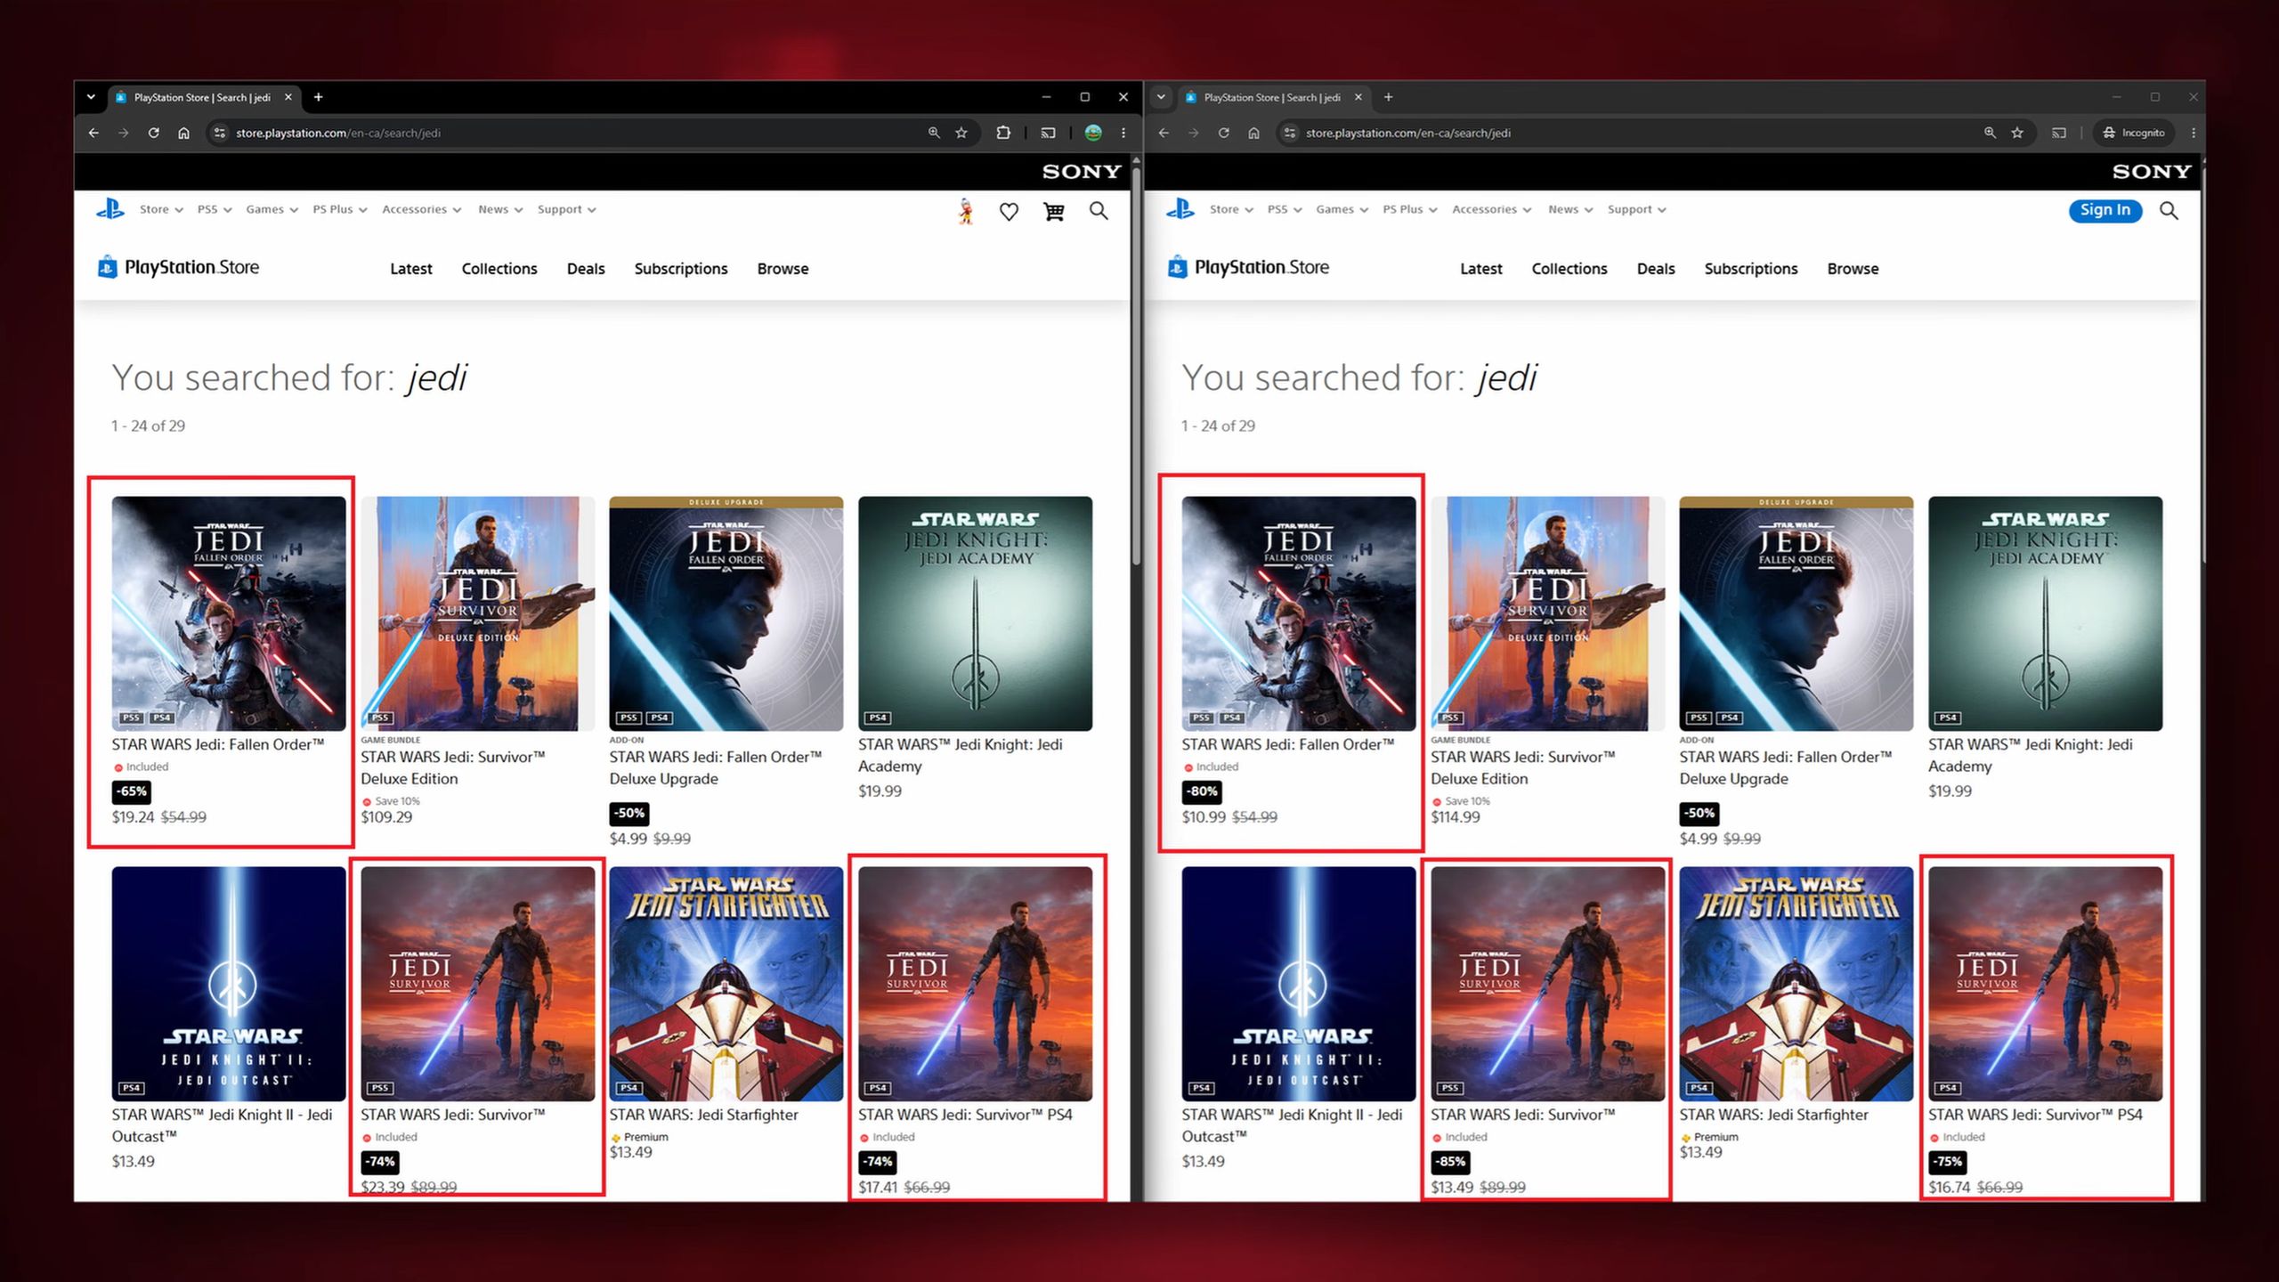Click search magnifier in right PlayStation page
Screen dimensions: 2279x1282
click(x=2169, y=211)
